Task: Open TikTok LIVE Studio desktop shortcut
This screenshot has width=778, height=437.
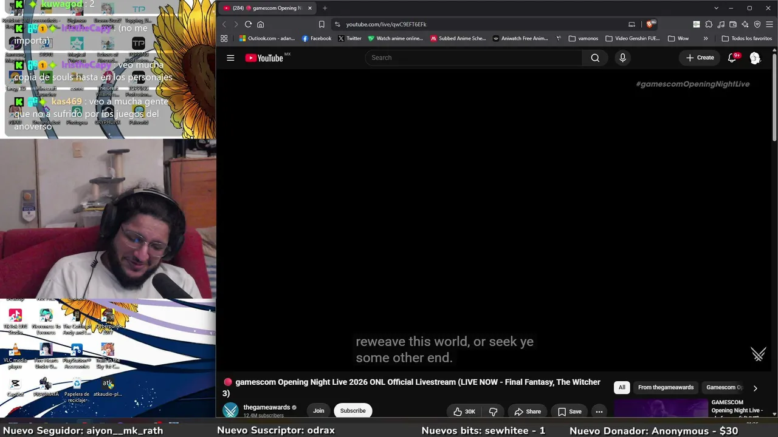Action: coord(15,322)
